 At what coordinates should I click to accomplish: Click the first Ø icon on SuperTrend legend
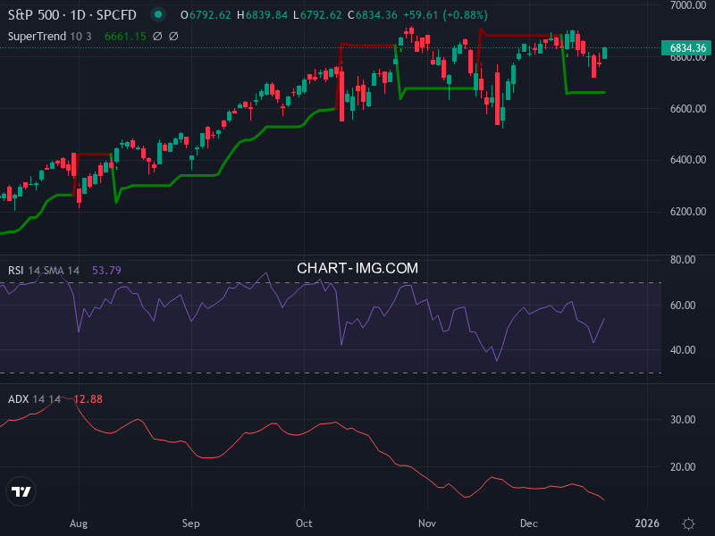(x=157, y=37)
